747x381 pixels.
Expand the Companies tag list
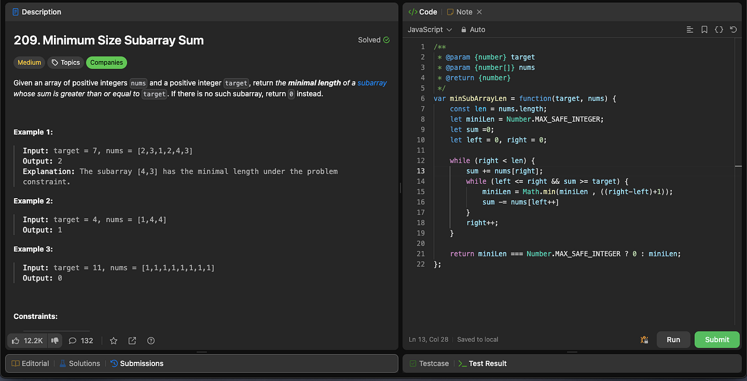click(106, 62)
